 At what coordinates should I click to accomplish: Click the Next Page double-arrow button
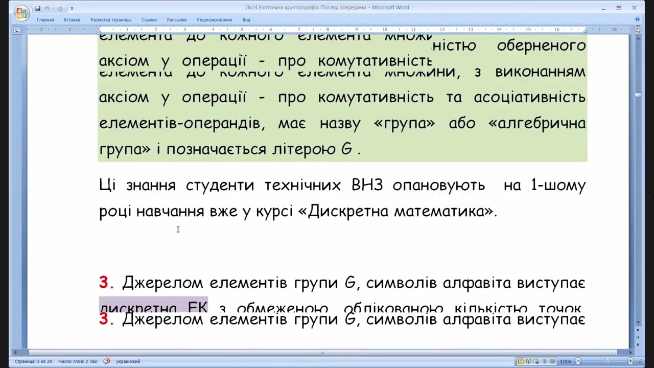point(638,343)
